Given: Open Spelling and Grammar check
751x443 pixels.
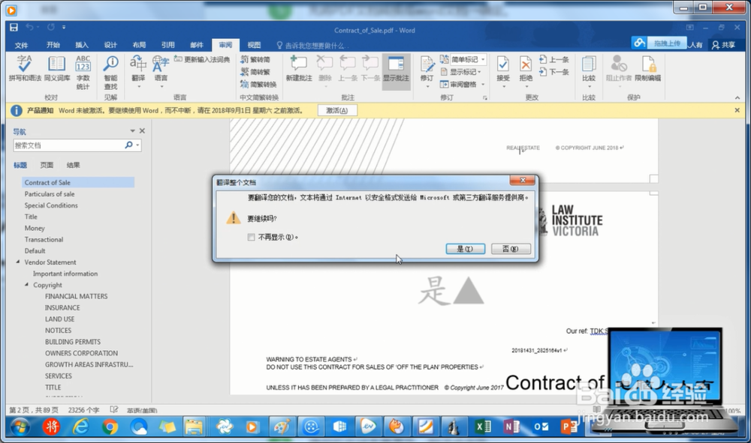Looking at the screenshot, I should pos(25,68).
